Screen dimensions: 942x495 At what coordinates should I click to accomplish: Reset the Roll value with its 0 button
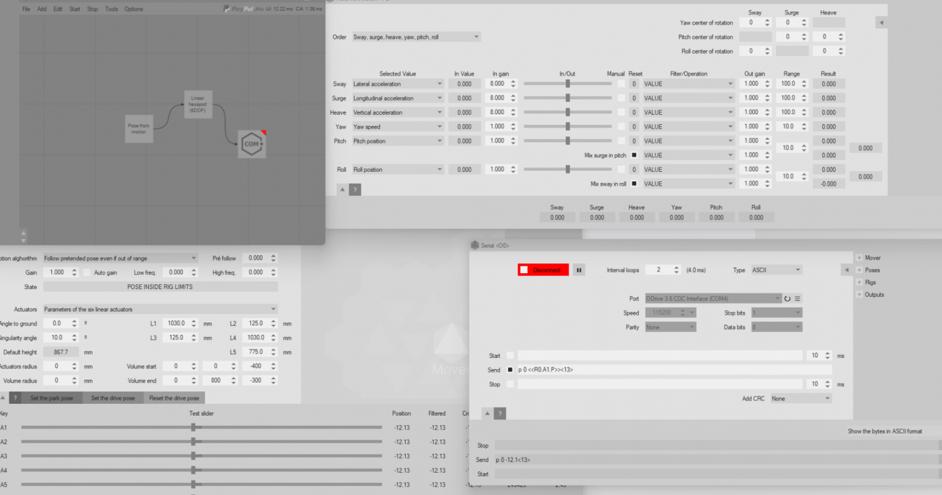pos(634,170)
